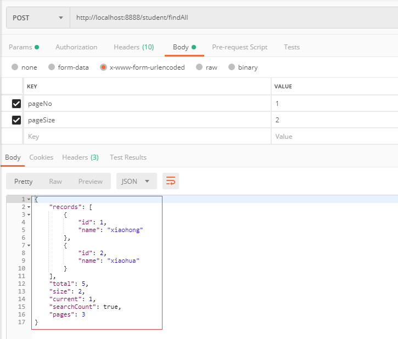398x339 pixels.
Task: Click the request URL field
Action: click(x=233, y=18)
